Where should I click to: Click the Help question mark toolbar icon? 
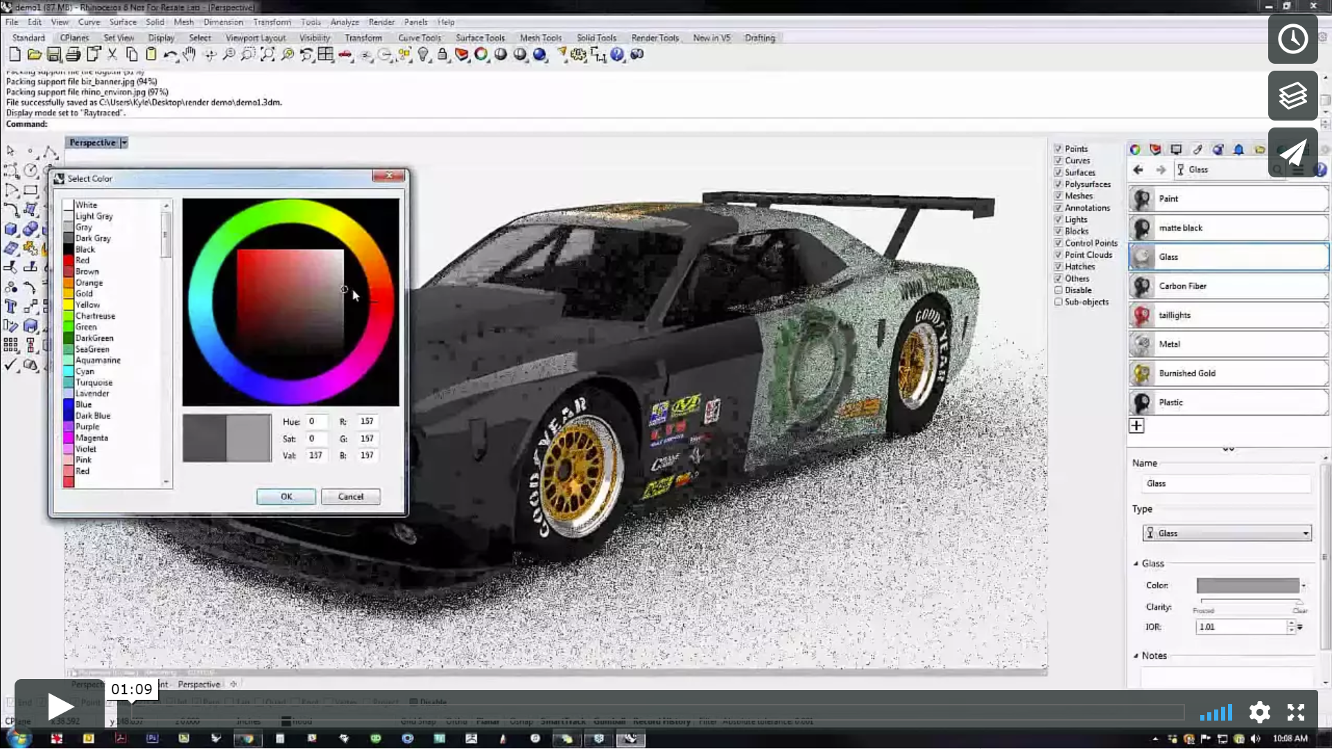(617, 54)
